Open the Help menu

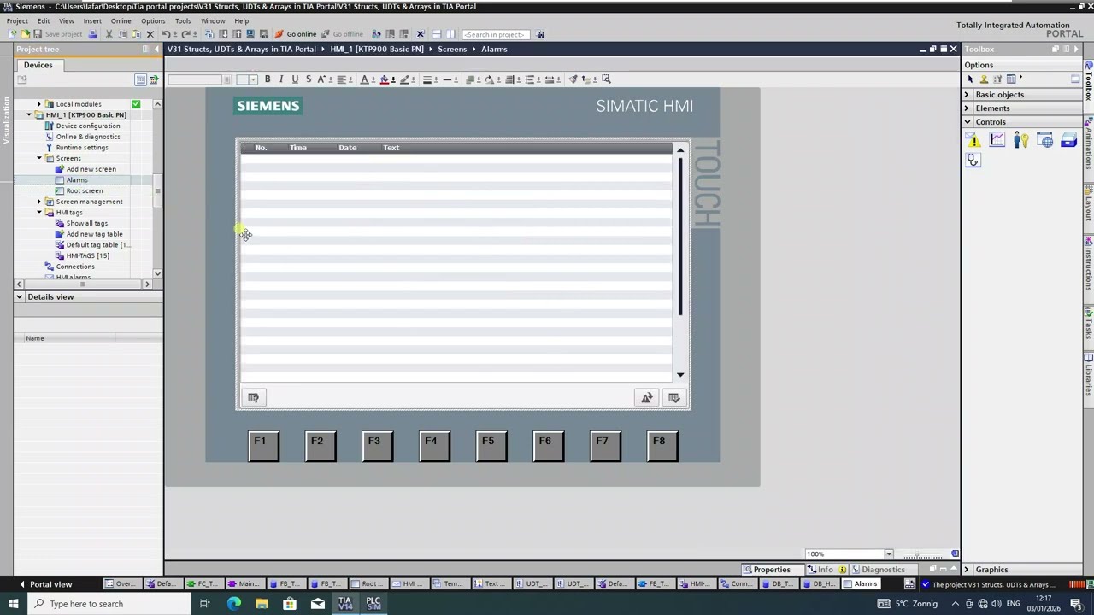pos(242,20)
